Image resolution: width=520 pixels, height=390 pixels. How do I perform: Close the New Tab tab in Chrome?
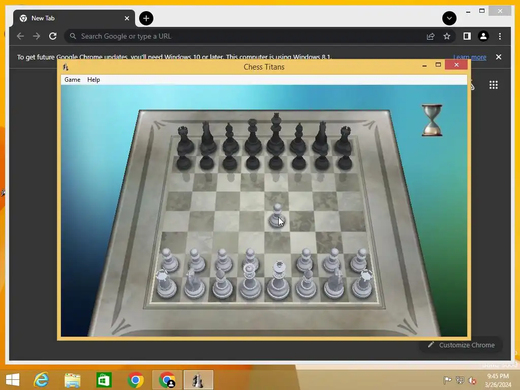(x=126, y=18)
